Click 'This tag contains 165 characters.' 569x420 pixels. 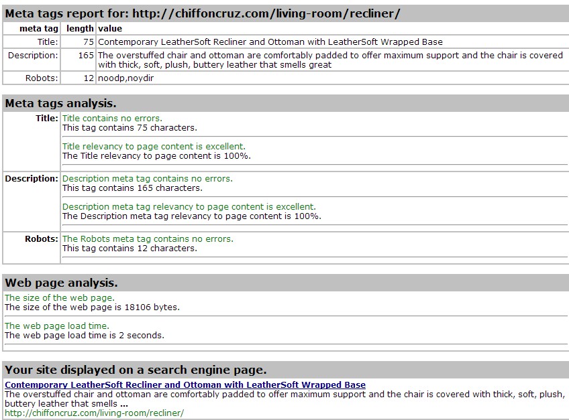point(132,188)
